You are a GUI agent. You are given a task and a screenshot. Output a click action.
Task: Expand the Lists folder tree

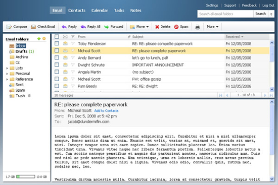tap(7, 68)
